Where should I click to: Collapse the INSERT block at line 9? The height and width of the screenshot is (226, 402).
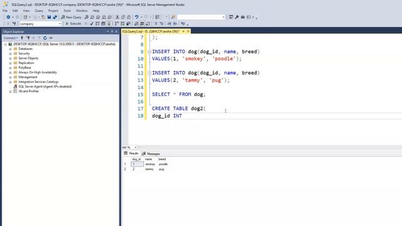pyautogui.click(x=149, y=51)
